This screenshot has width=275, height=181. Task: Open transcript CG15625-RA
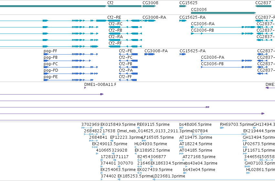click(183, 21)
